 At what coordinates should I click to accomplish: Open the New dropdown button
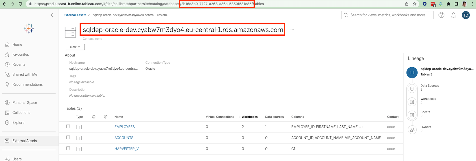point(75,47)
